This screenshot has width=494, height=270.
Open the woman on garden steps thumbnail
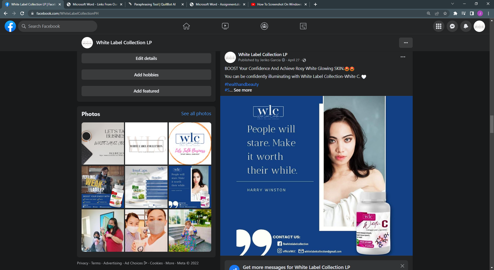[x=190, y=230]
